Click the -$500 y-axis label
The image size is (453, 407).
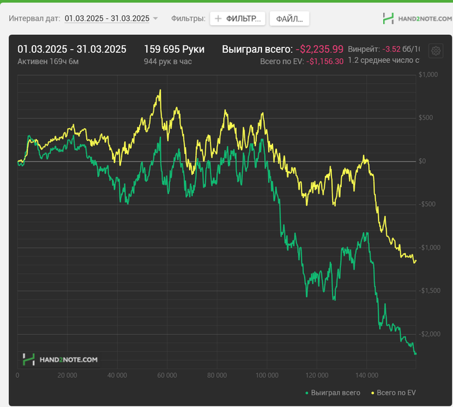[427, 204]
